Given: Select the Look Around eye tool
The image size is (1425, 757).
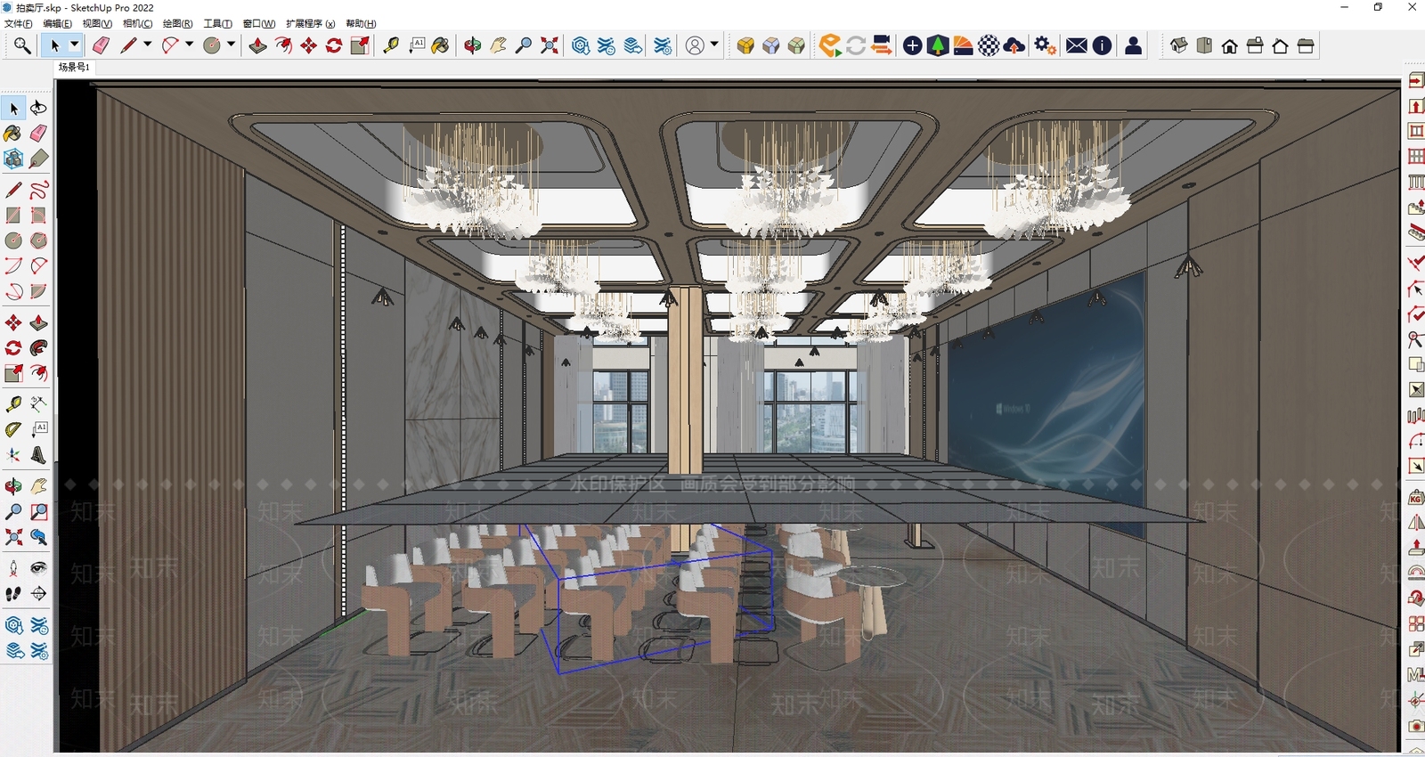Looking at the screenshot, I should point(38,567).
